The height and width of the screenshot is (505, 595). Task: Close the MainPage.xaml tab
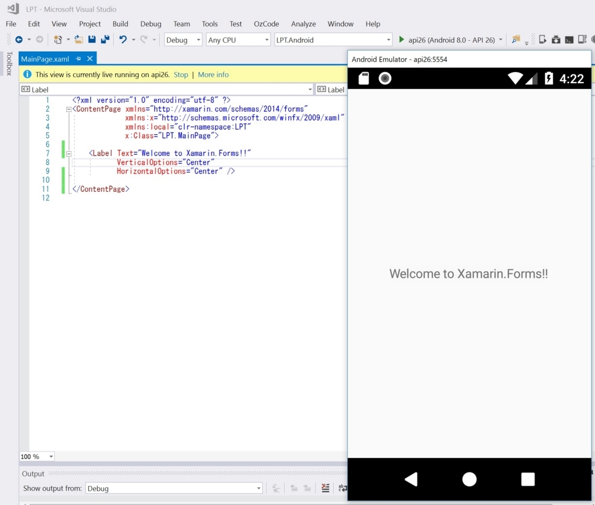point(90,59)
